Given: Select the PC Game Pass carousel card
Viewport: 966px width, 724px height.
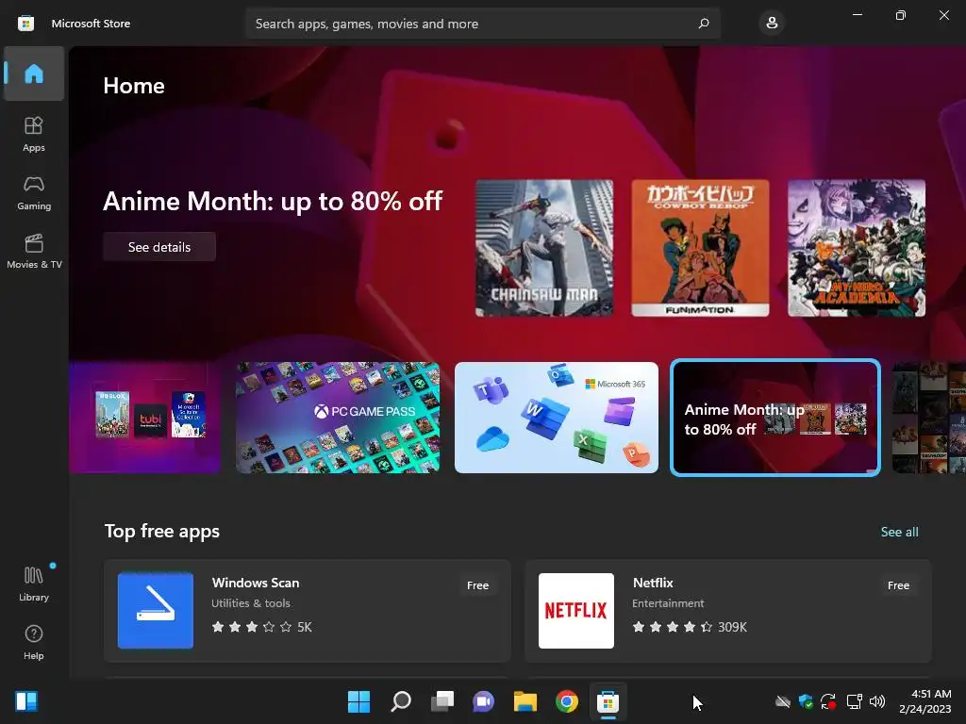Looking at the screenshot, I should tap(338, 418).
